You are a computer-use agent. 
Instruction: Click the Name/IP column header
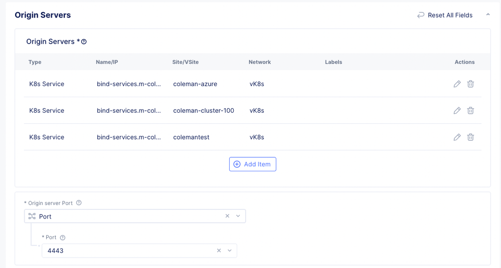(x=107, y=62)
